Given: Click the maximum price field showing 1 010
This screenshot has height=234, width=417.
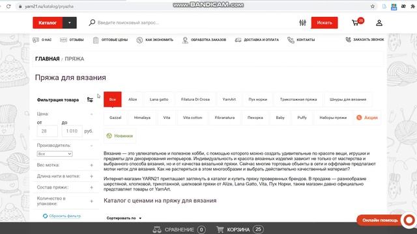Looking at the screenshot, I should point(72,131).
